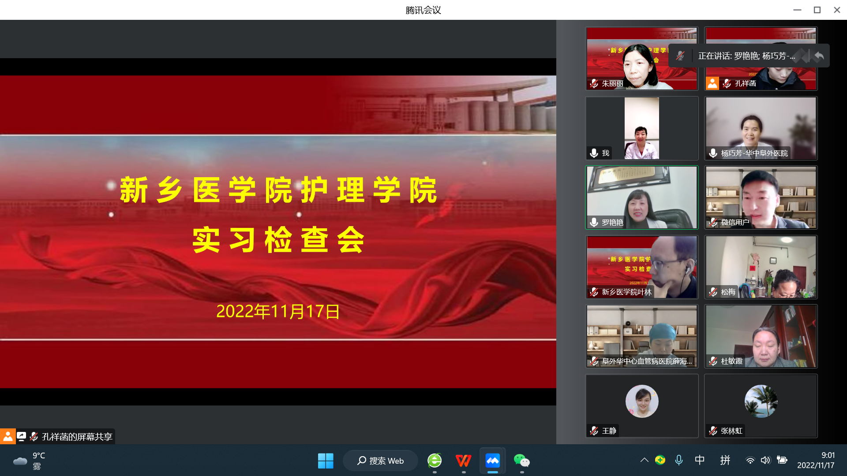Expand hidden system tray icons chevron
Screen dimensions: 847x476
click(x=644, y=460)
